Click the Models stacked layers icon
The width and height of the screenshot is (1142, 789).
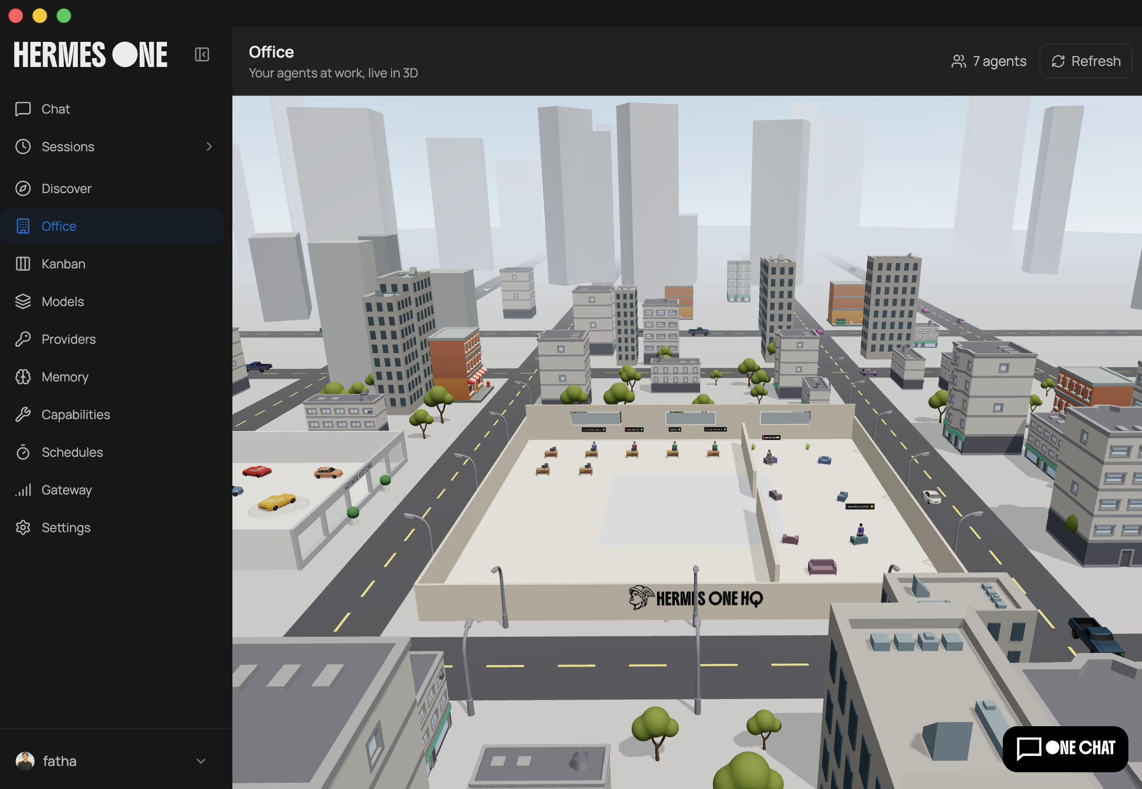(x=23, y=301)
